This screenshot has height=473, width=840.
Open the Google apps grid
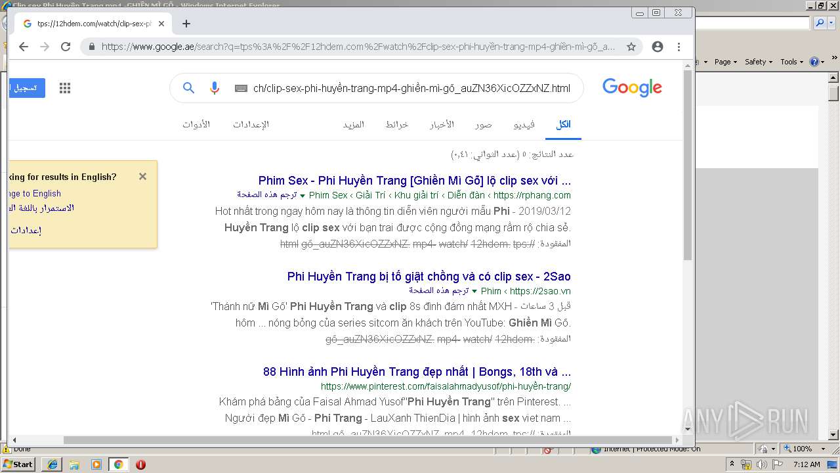pyautogui.click(x=65, y=88)
